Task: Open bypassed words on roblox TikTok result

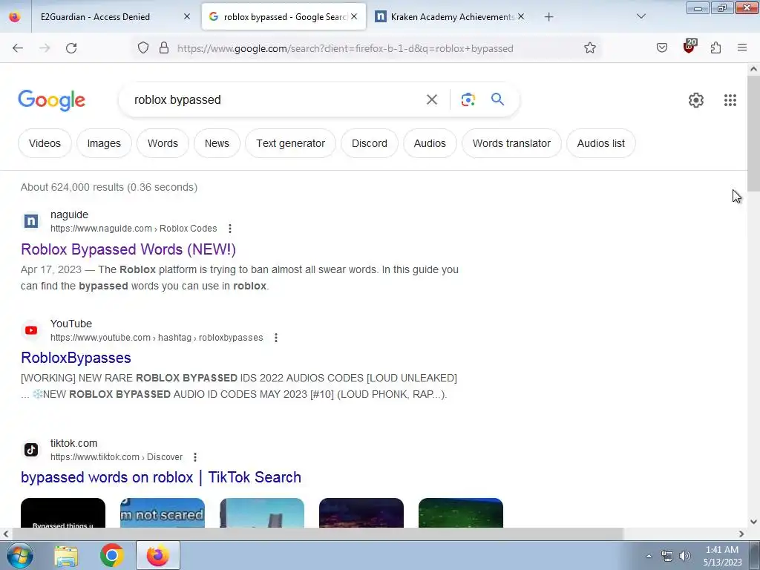Action: click(161, 477)
